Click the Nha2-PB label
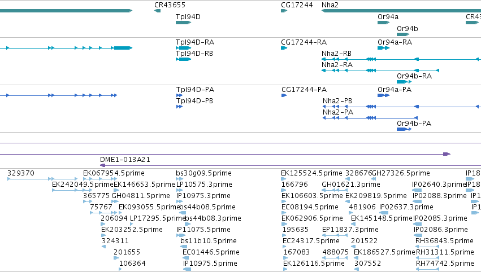Image resolution: width=481 pixels, height=272 pixels. [x=337, y=101]
